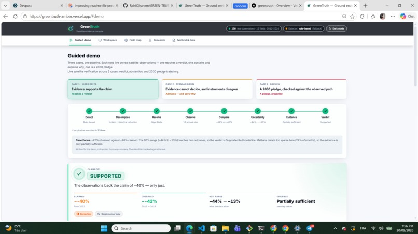Image resolution: width=418 pixels, height=234 pixels.
Task: Click the random tab group label
Action: pos(240,6)
